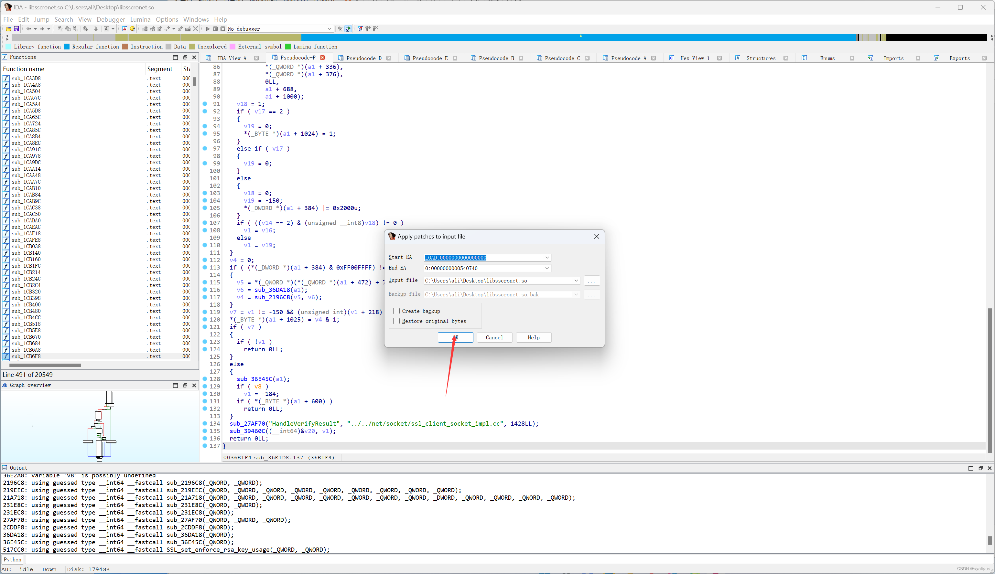Enable the Create backup checkbox
The image size is (995, 574).
pyautogui.click(x=396, y=311)
